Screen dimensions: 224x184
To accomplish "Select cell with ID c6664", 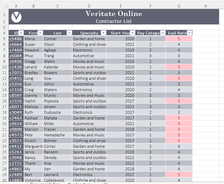I will pos(16,44).
